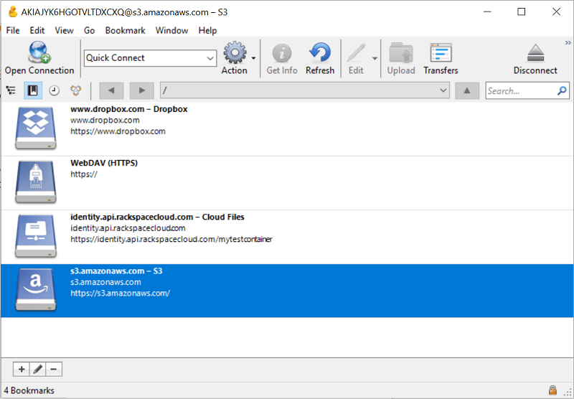The width and height of the screenshot is (574, 399).
Task: Go to parent folder up arrow
Action: [x=467, y=90]
